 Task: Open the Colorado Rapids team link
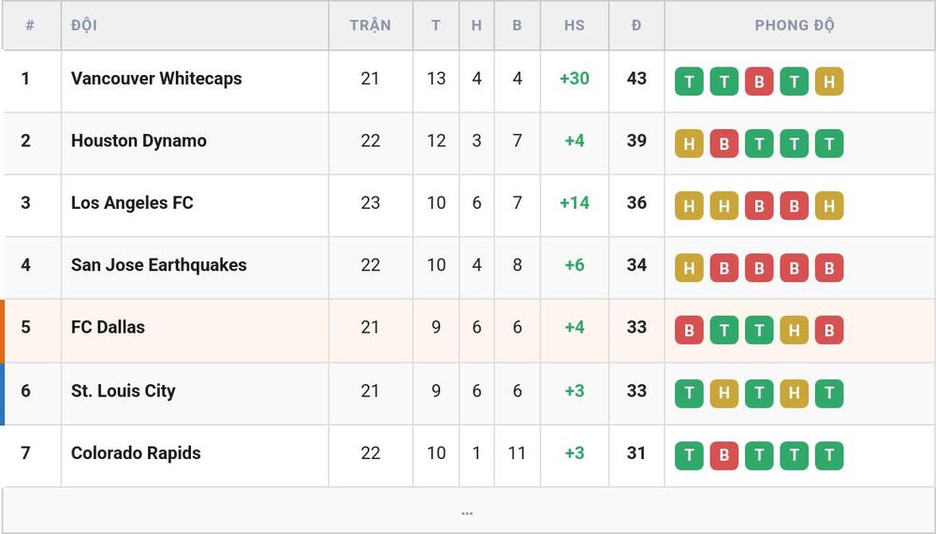tap(136, 452)
